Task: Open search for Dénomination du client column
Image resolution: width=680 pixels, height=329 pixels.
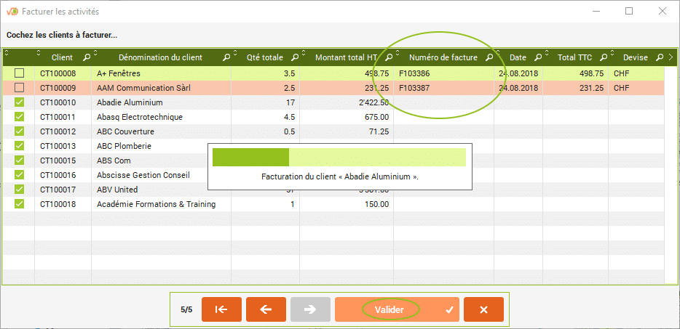Action: pos(226,57)
